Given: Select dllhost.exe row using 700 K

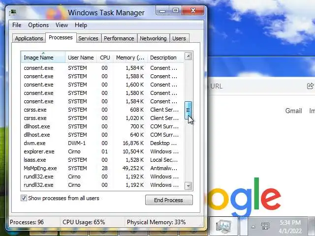Looking at the screenshot, I should click(102, 126).
